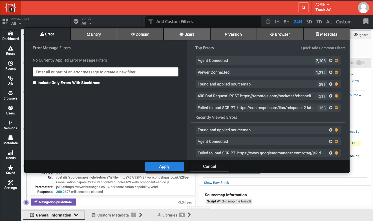This screenshot has height=221, width=373.
Task: Open the Browsers section in sidebar
Action: (x=10, y=96)
